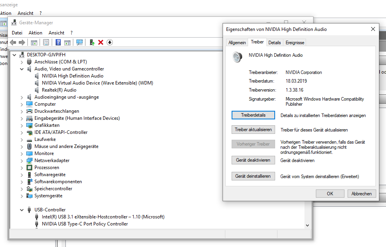
Task: Click the show/hide console tree toolbar icon
Action: point(34,42)
